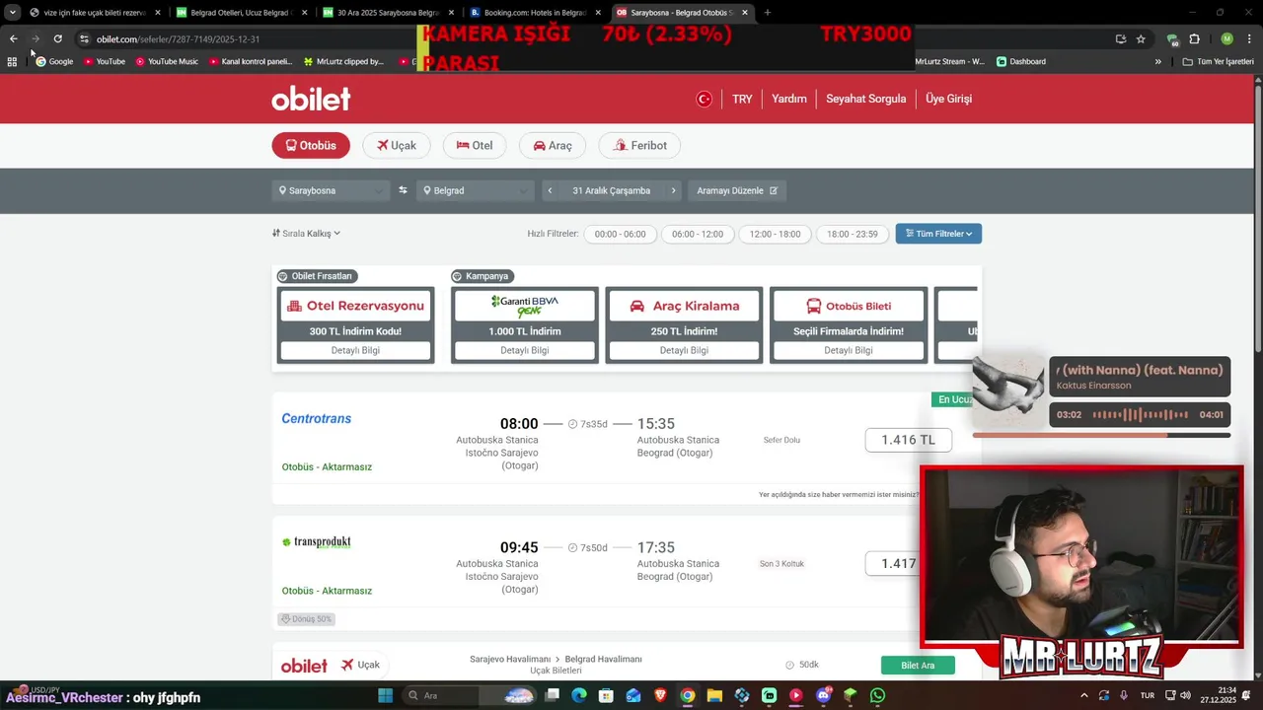Open WhatsApp from taskbar
This screenshot has width=1263, height=710.
click(877, 695)
